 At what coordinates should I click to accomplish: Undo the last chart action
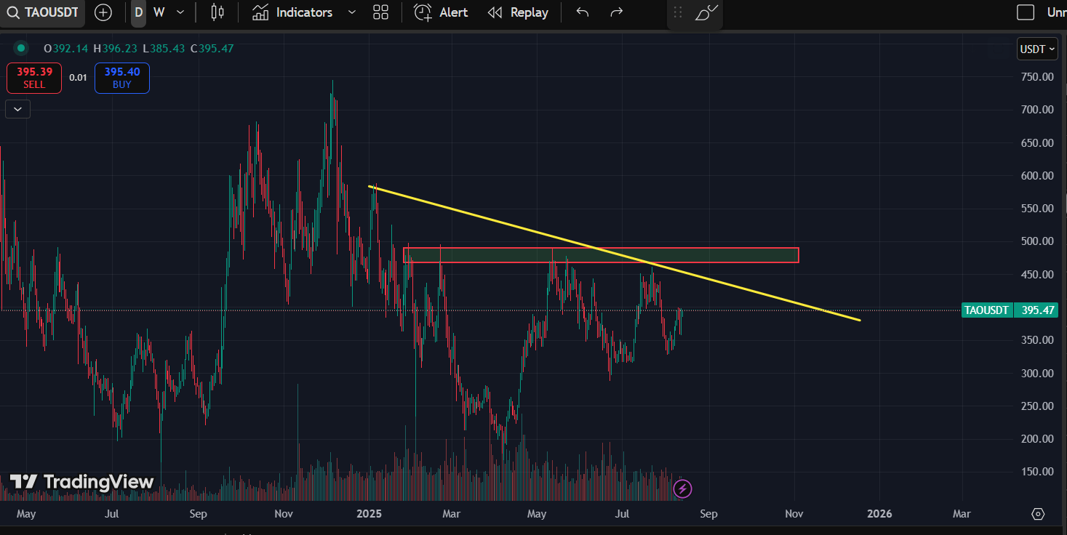pos(582,12)
